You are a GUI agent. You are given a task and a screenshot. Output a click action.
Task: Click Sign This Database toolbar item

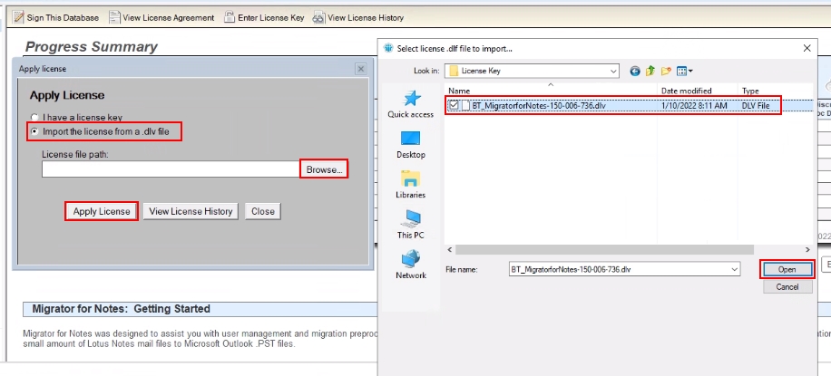click(55, 17)
